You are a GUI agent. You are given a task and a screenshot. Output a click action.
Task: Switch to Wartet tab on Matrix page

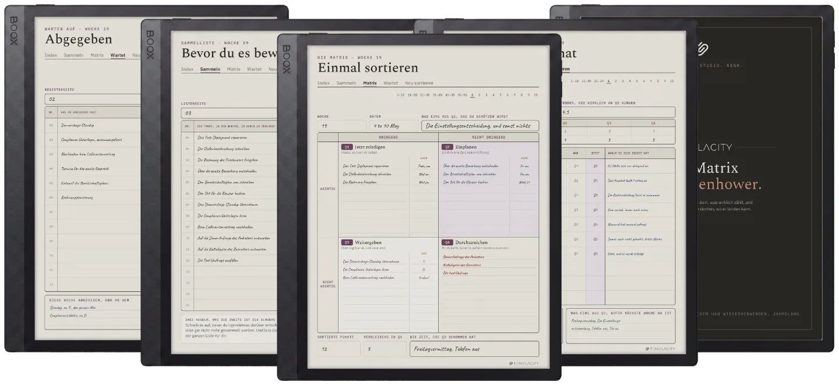pos(390,83)
